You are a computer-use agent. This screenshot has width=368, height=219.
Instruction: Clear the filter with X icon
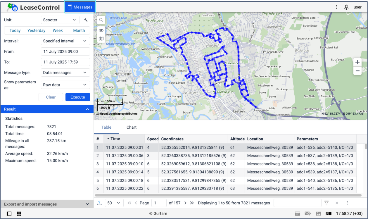(337, 203)
